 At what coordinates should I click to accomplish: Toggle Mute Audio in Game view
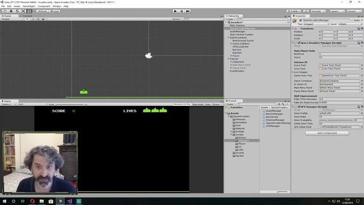tap(198, 104)
